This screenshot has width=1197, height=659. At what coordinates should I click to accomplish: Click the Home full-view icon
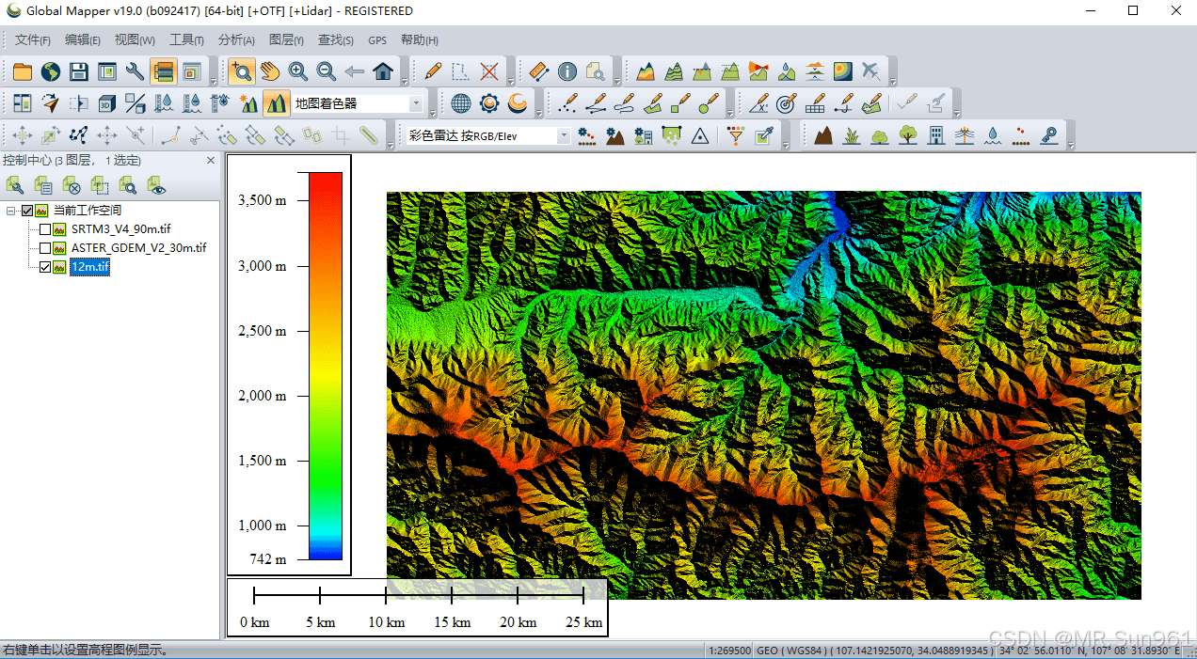coord(383,71)
